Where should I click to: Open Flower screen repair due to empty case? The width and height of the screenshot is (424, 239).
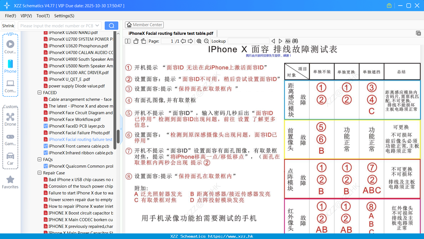pyautogui.click(x=78, y=199)
